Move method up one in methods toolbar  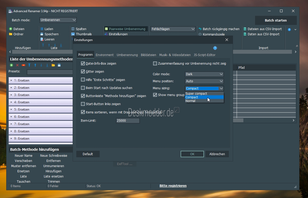tap(35, 65)
